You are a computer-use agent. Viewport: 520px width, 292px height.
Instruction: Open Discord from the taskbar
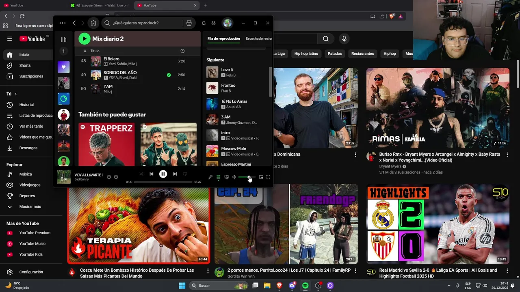click(292, 286)
